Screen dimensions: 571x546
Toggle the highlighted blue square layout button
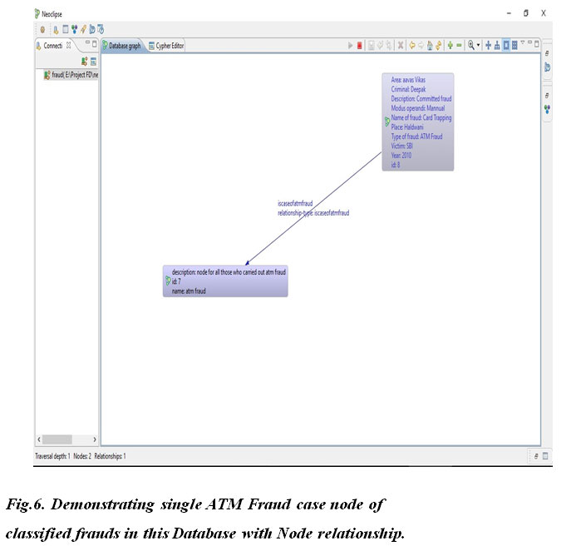coord(506,45)
